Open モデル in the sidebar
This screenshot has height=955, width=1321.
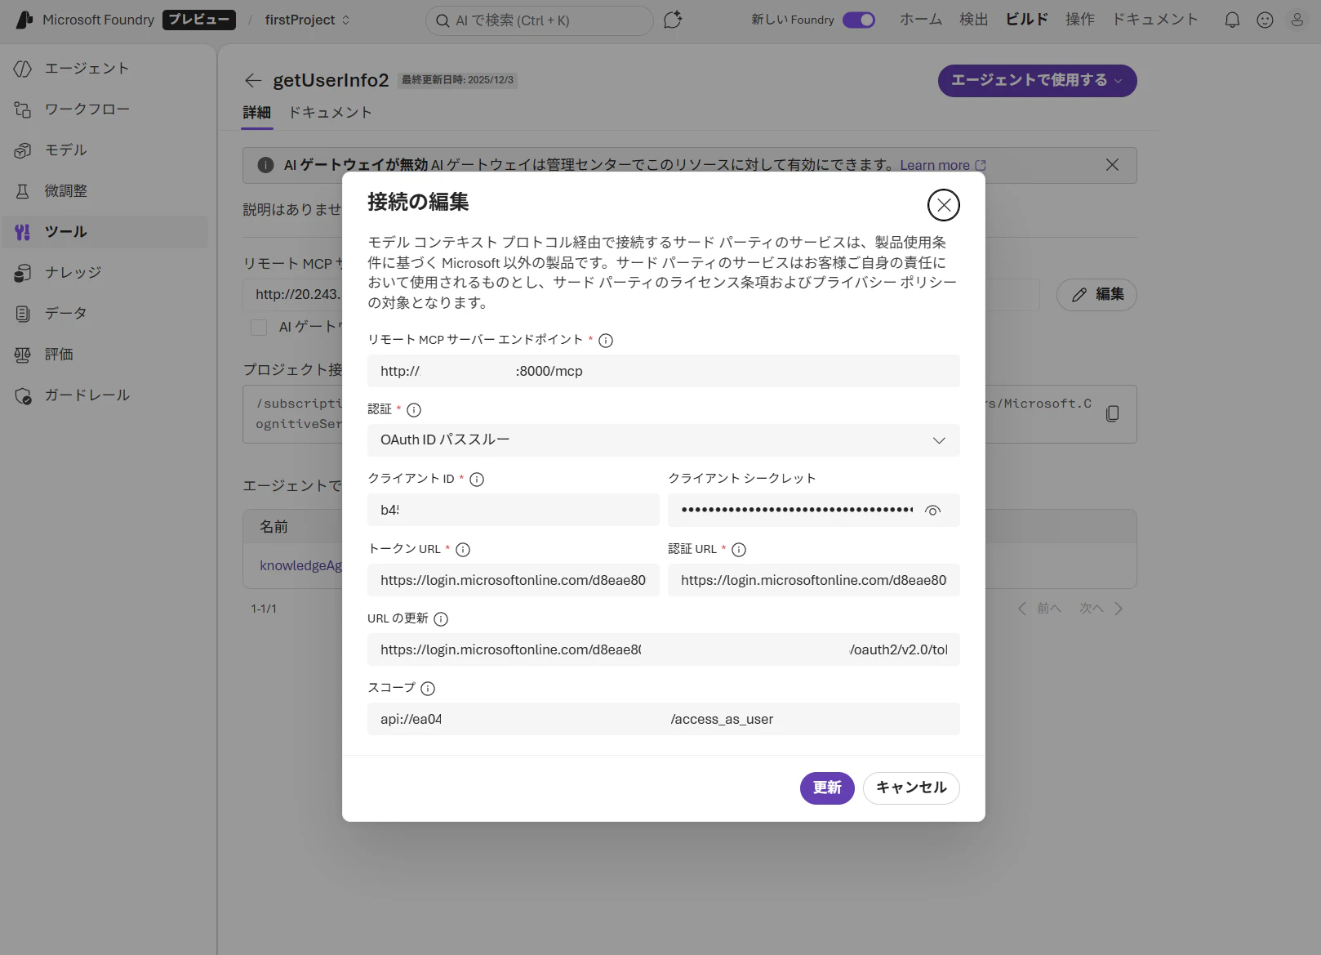(105, 150)
